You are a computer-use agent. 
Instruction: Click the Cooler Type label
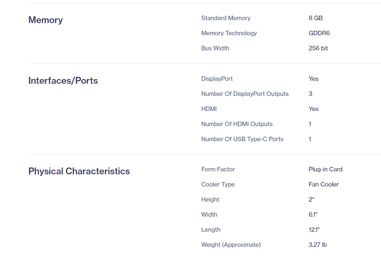point(218,184)
